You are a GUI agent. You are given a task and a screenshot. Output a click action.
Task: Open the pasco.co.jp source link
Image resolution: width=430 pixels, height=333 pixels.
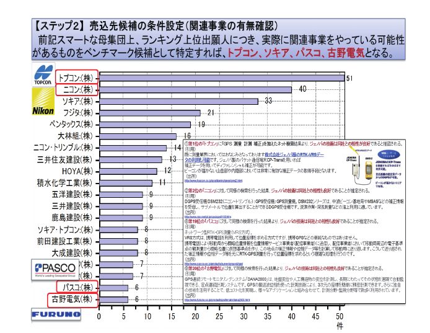[x=213, y=264]
